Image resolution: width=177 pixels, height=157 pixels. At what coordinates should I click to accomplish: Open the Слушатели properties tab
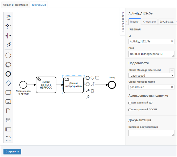pos(149,22)
